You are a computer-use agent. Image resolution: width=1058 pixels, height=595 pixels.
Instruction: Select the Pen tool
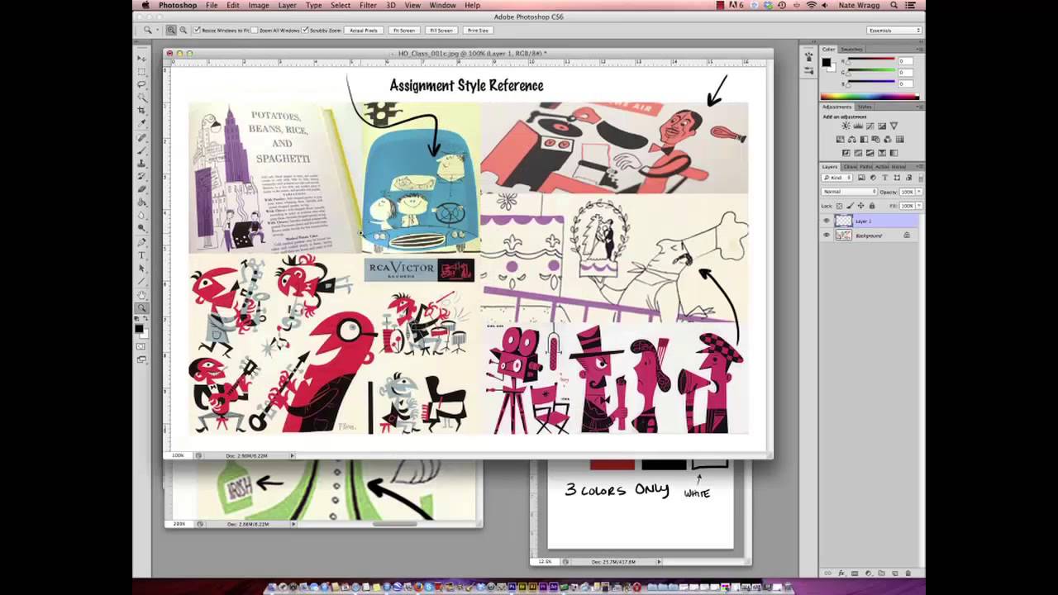pyautogui.click(x=141, y=243)
